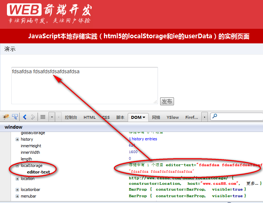Click the WEB前端开发 site logo
The image size is (263, 203).
point(50,13)
